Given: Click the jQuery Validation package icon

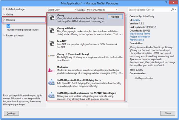Looking at the screenshot, I should pyautogui.click(x=52, y=30).
